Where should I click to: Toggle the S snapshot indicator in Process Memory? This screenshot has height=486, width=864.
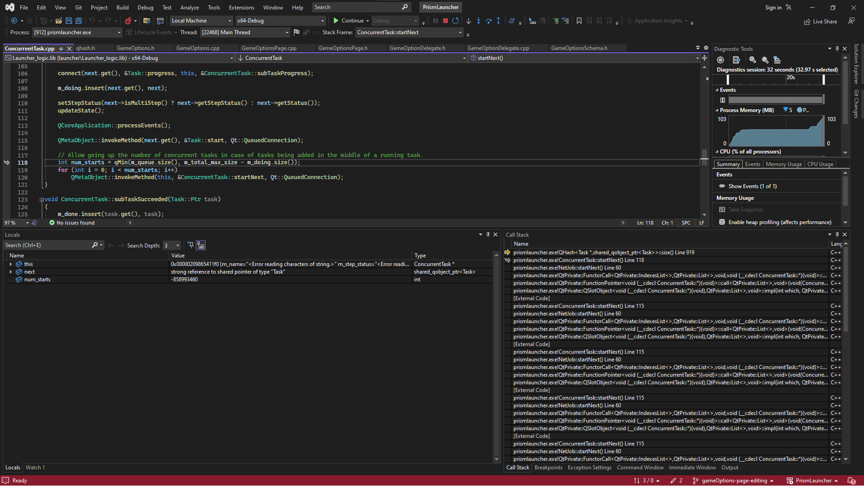(x=787, y=110)
